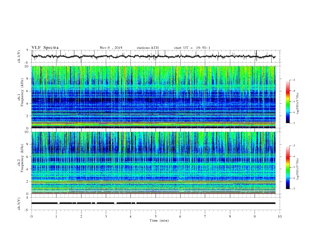Click the "VLF Spectra" title text
Screen dimensions: 315x243
pos(45,48)
